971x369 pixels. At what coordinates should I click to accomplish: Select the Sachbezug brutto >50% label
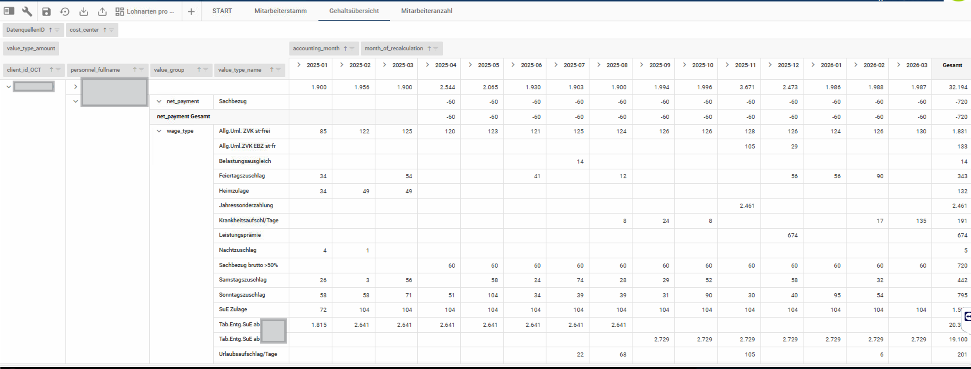[x=248, y=265]
